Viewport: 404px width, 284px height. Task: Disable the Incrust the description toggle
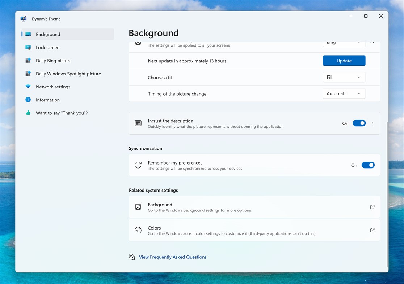[x=359, y=123]
